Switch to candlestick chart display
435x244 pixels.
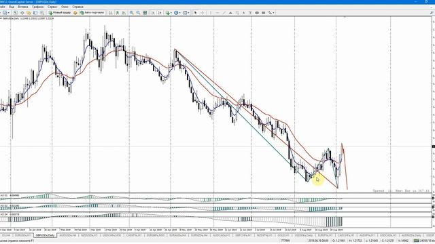(x=118, y=13)
